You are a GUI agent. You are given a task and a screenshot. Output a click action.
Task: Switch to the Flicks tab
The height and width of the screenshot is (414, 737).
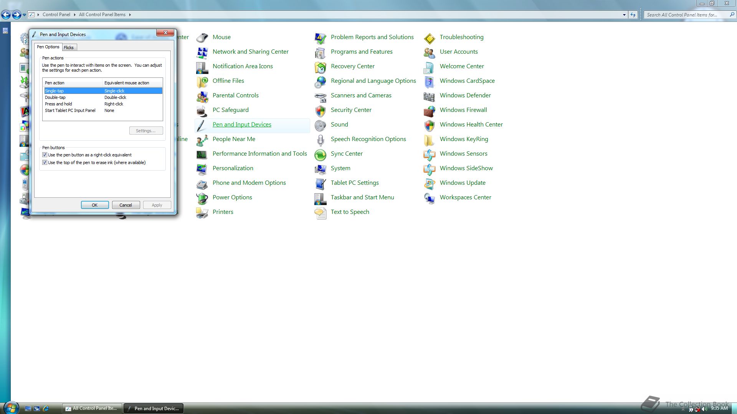click(69, 48)
